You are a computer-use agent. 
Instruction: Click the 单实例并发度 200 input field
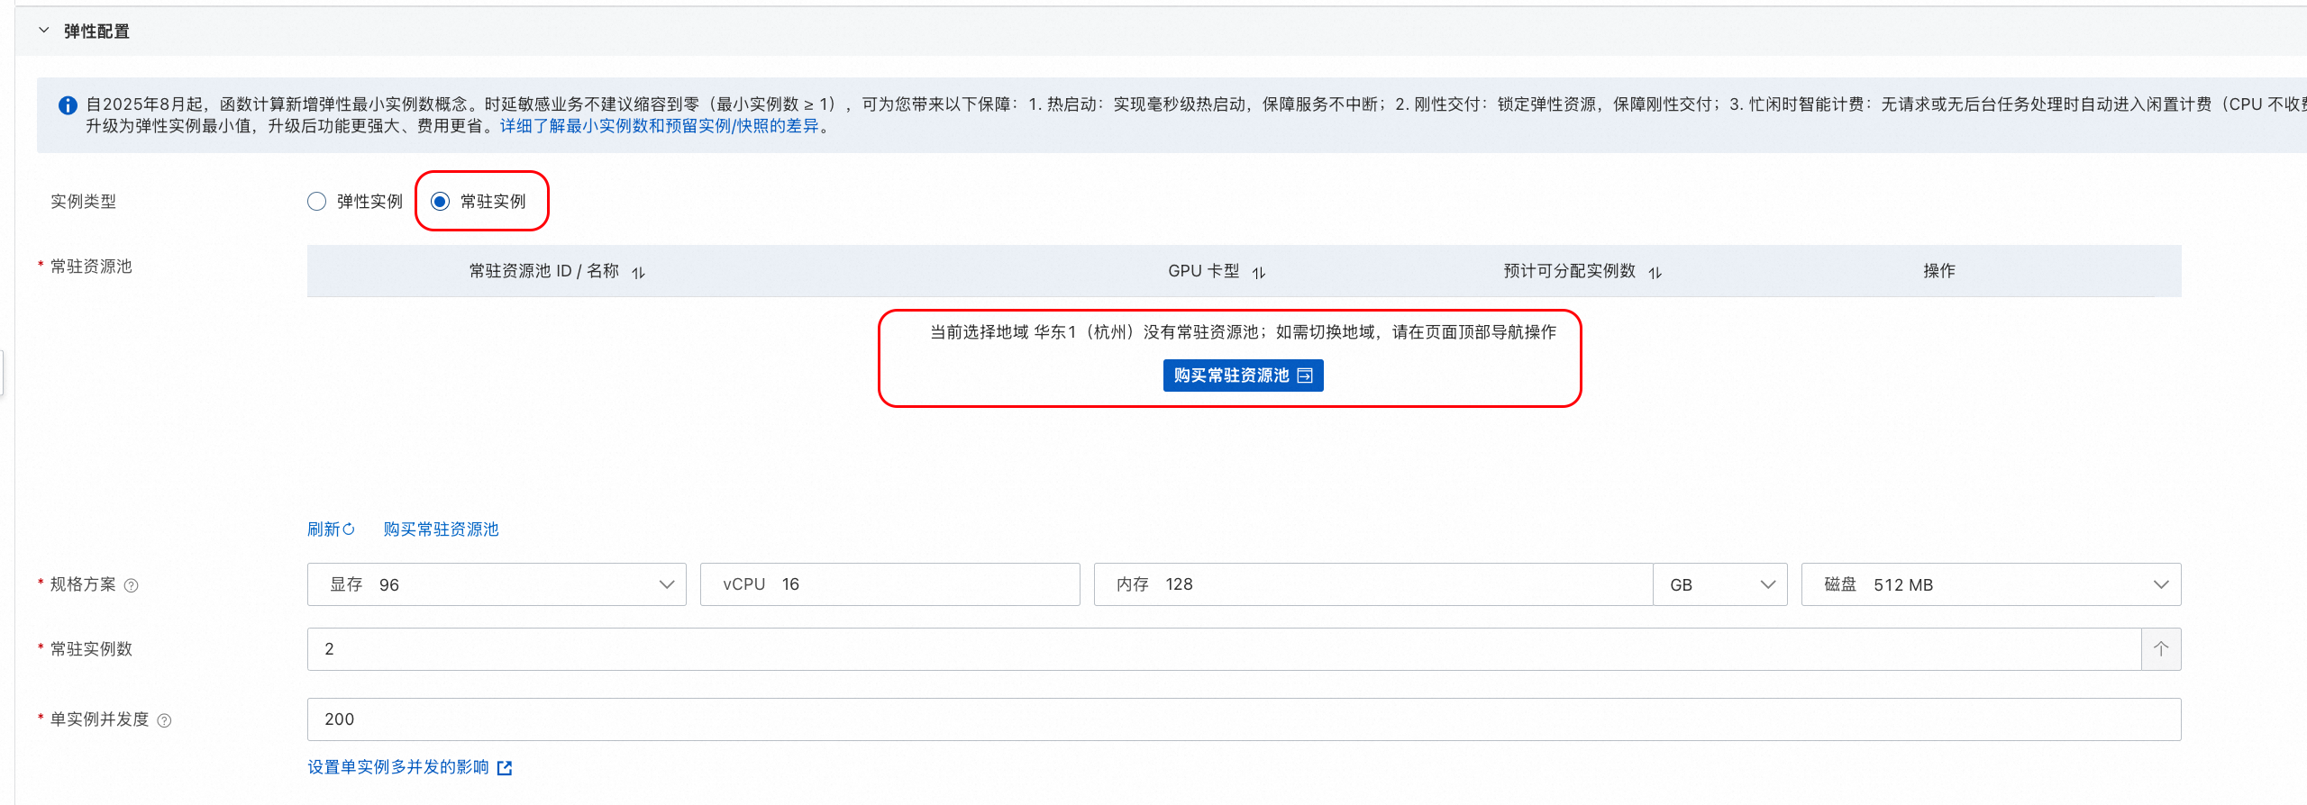(1244, 719)
